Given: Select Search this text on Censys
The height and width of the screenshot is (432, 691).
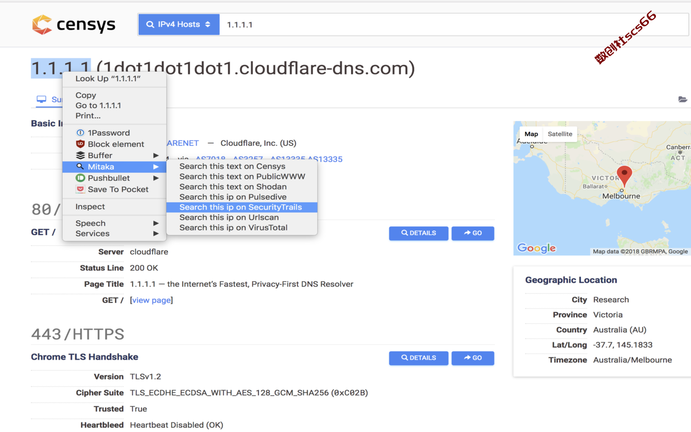Looking at the screenshot, I should click(242, 166).
